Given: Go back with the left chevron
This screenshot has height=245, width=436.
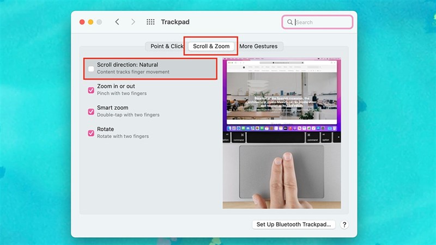Looking at the screenshot, I should point(117,22).
